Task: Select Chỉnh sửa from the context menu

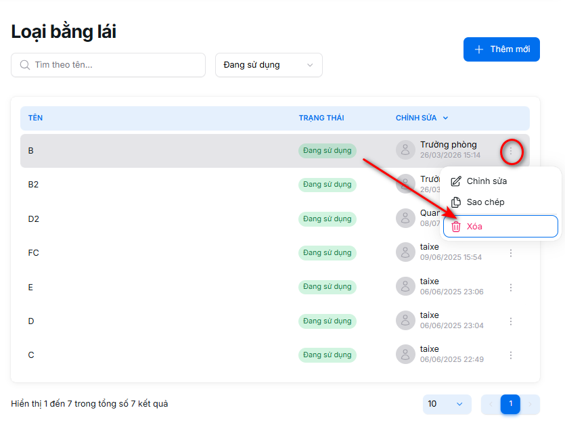Action: click(x=487, y=181)
